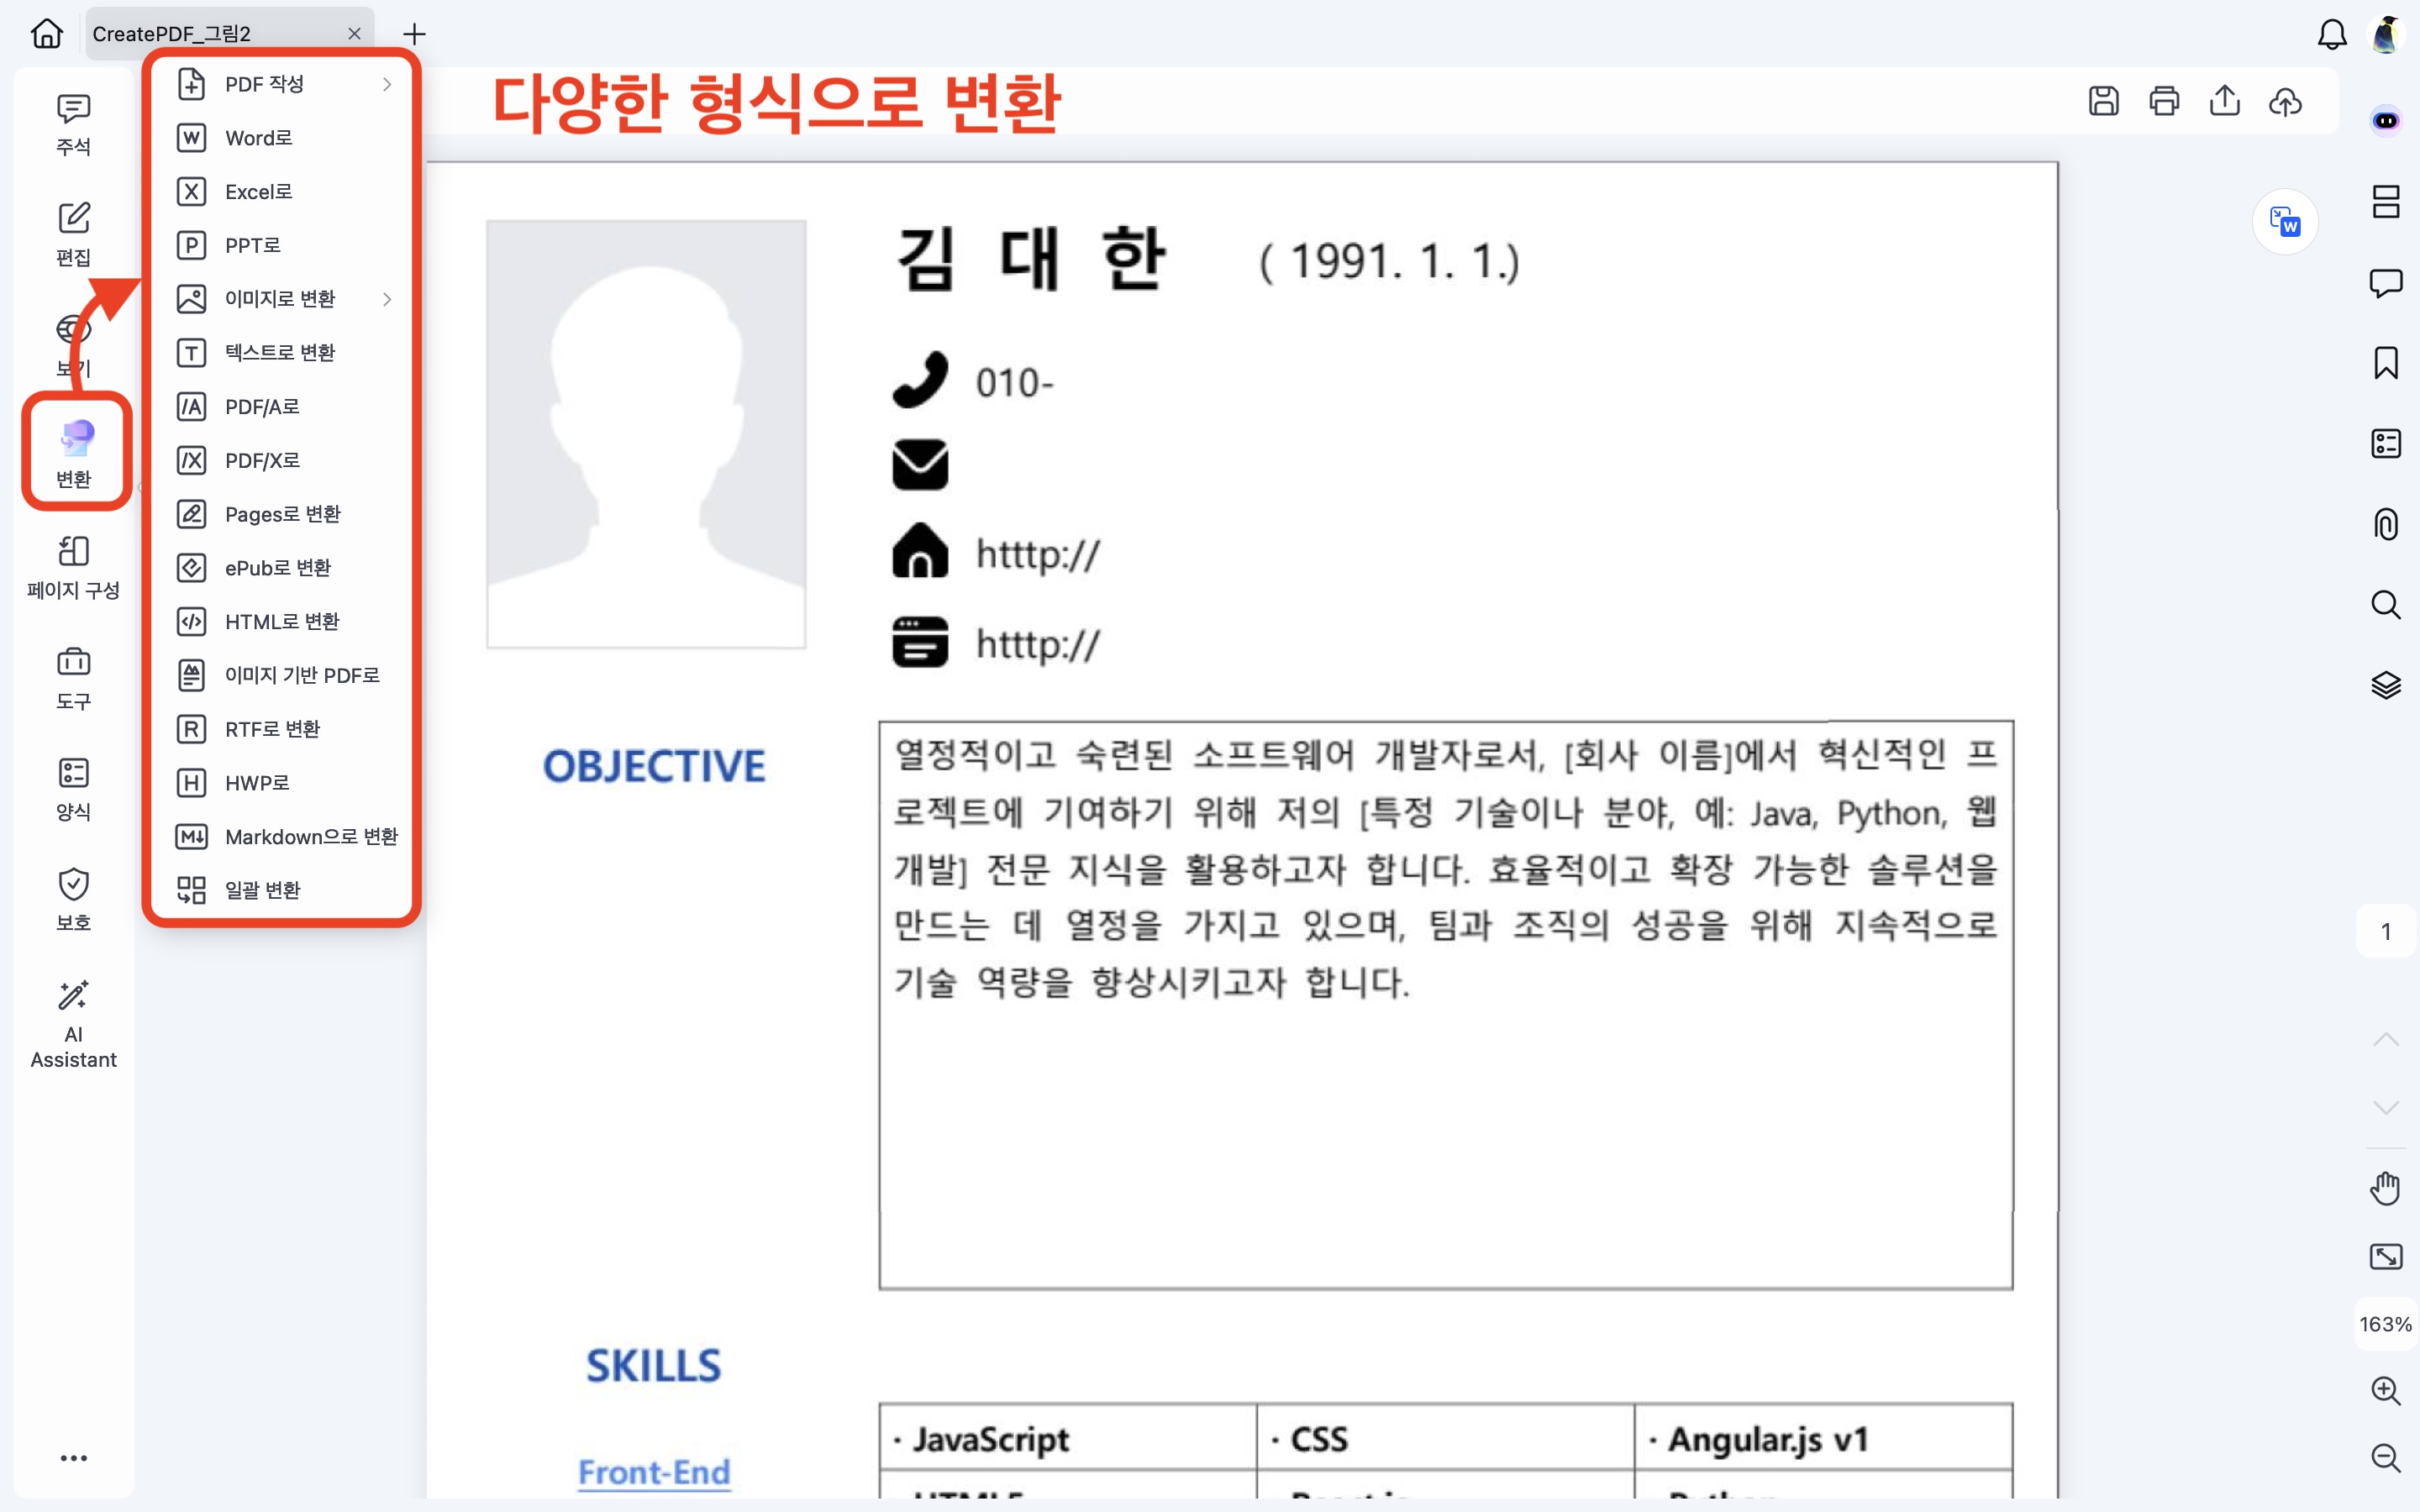Open search in the document
This screenshot has height=1512, width=2420.
2386,604
